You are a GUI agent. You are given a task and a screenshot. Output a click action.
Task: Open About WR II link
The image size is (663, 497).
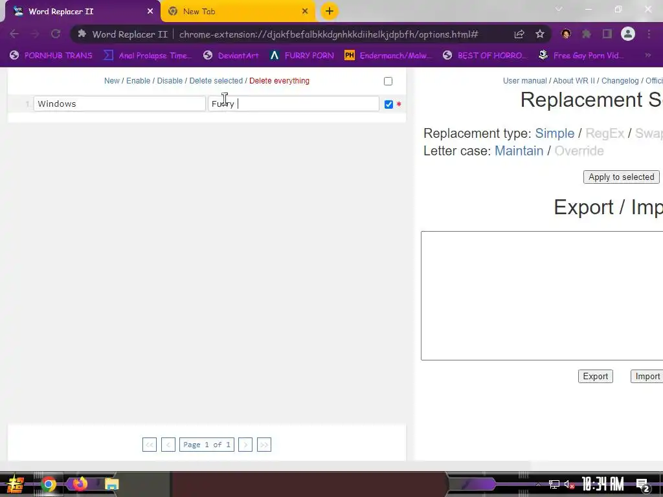pos(574,81)
